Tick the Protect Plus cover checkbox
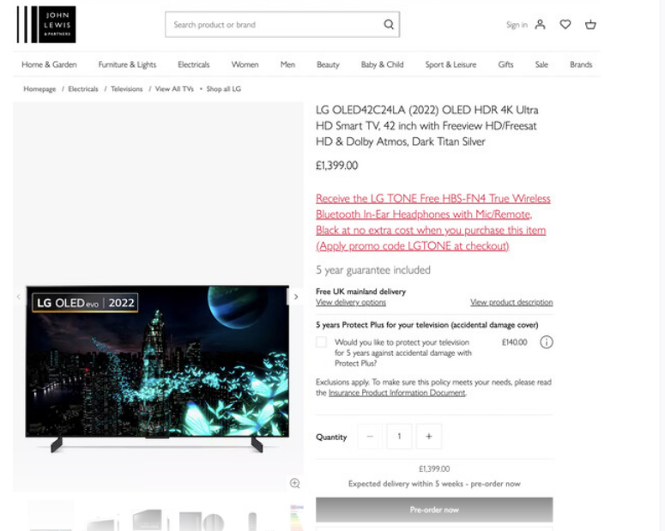 point(322,341)
